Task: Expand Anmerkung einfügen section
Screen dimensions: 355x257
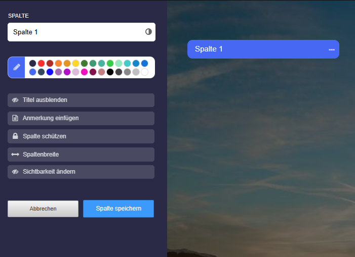Action: point(81,118)
